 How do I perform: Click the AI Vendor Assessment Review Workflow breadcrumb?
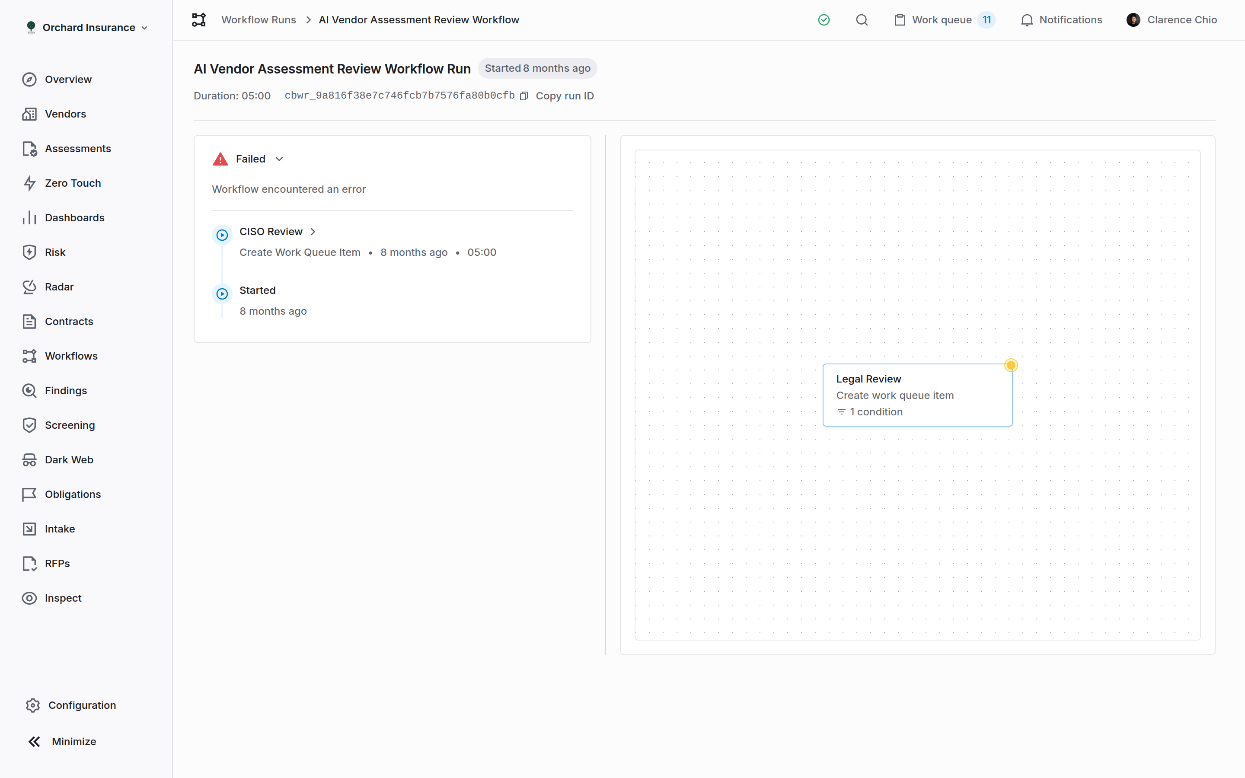(419, 20)
